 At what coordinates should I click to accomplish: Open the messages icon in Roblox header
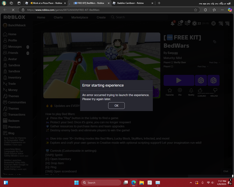point(187,23)
